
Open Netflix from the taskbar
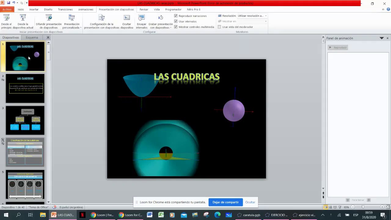click(x=82, y=215)
